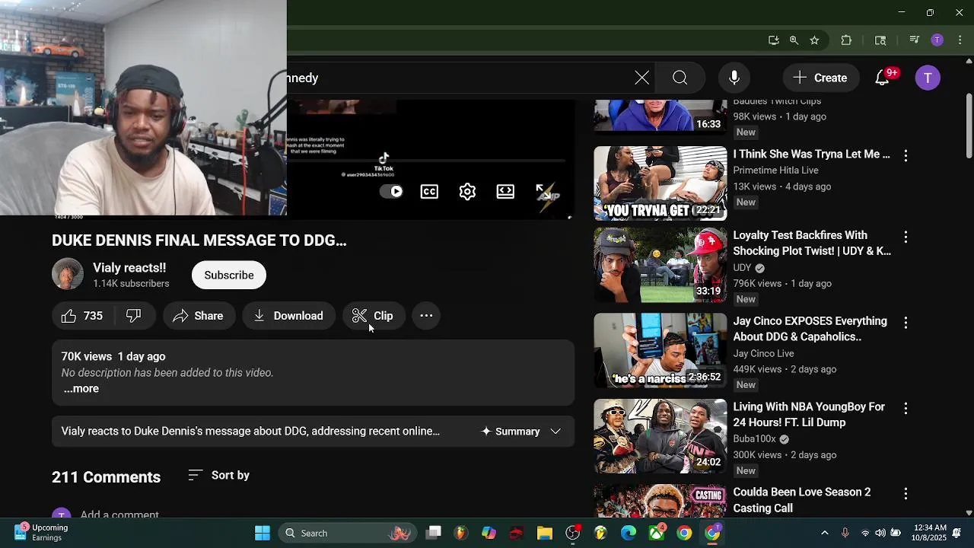The width and height of the screenshot is (974, 548).
Task: Open the Sort by comments dropdown
Action: point(219,476)
